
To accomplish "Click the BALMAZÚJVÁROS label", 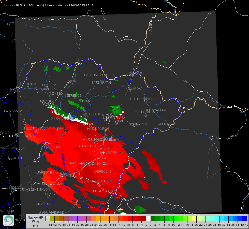I will pos(90,146).
